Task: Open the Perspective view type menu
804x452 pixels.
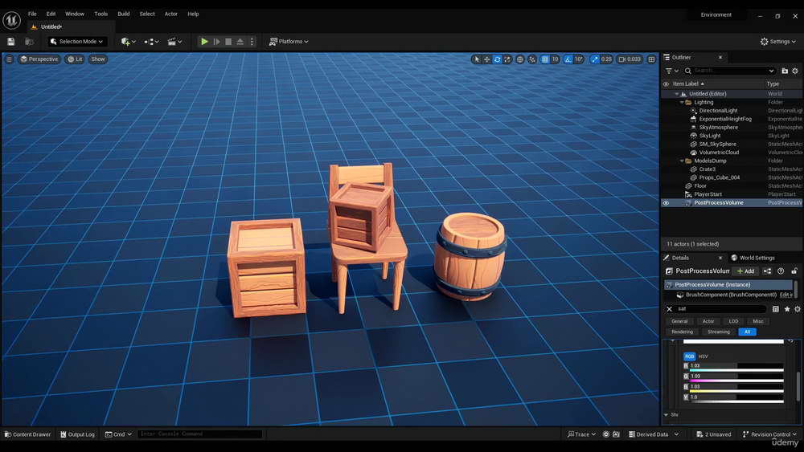Action: pos(39,59)
